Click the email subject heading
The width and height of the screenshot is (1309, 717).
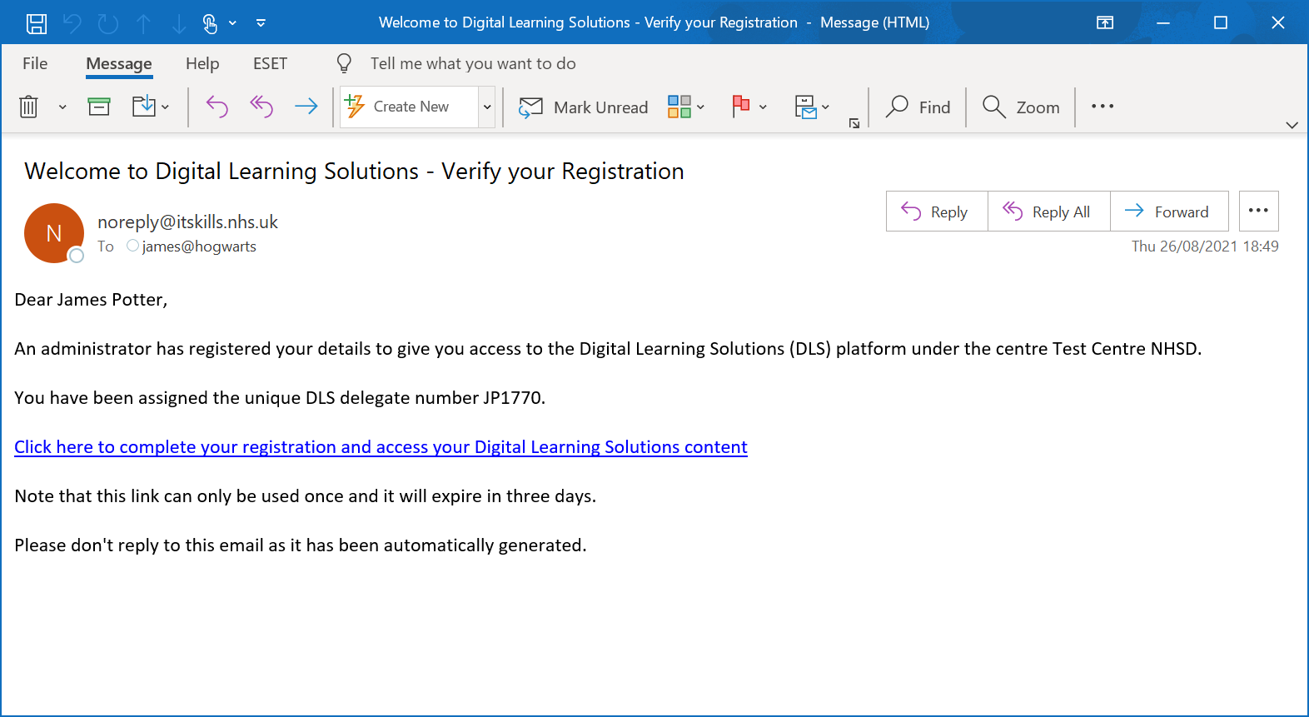pos(354,172)
